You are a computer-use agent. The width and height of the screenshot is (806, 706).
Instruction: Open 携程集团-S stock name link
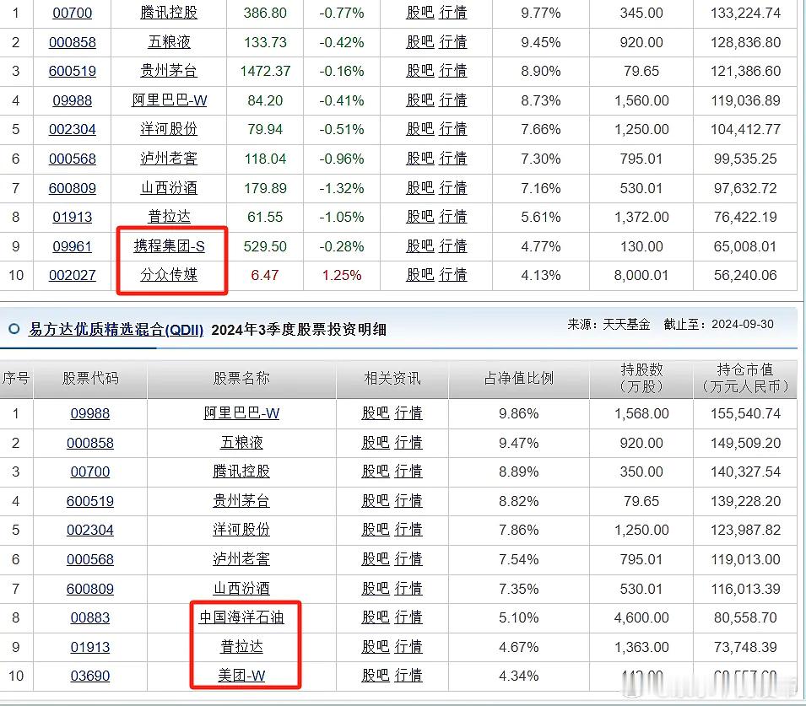pyautogui.click(x=169, y=246)
